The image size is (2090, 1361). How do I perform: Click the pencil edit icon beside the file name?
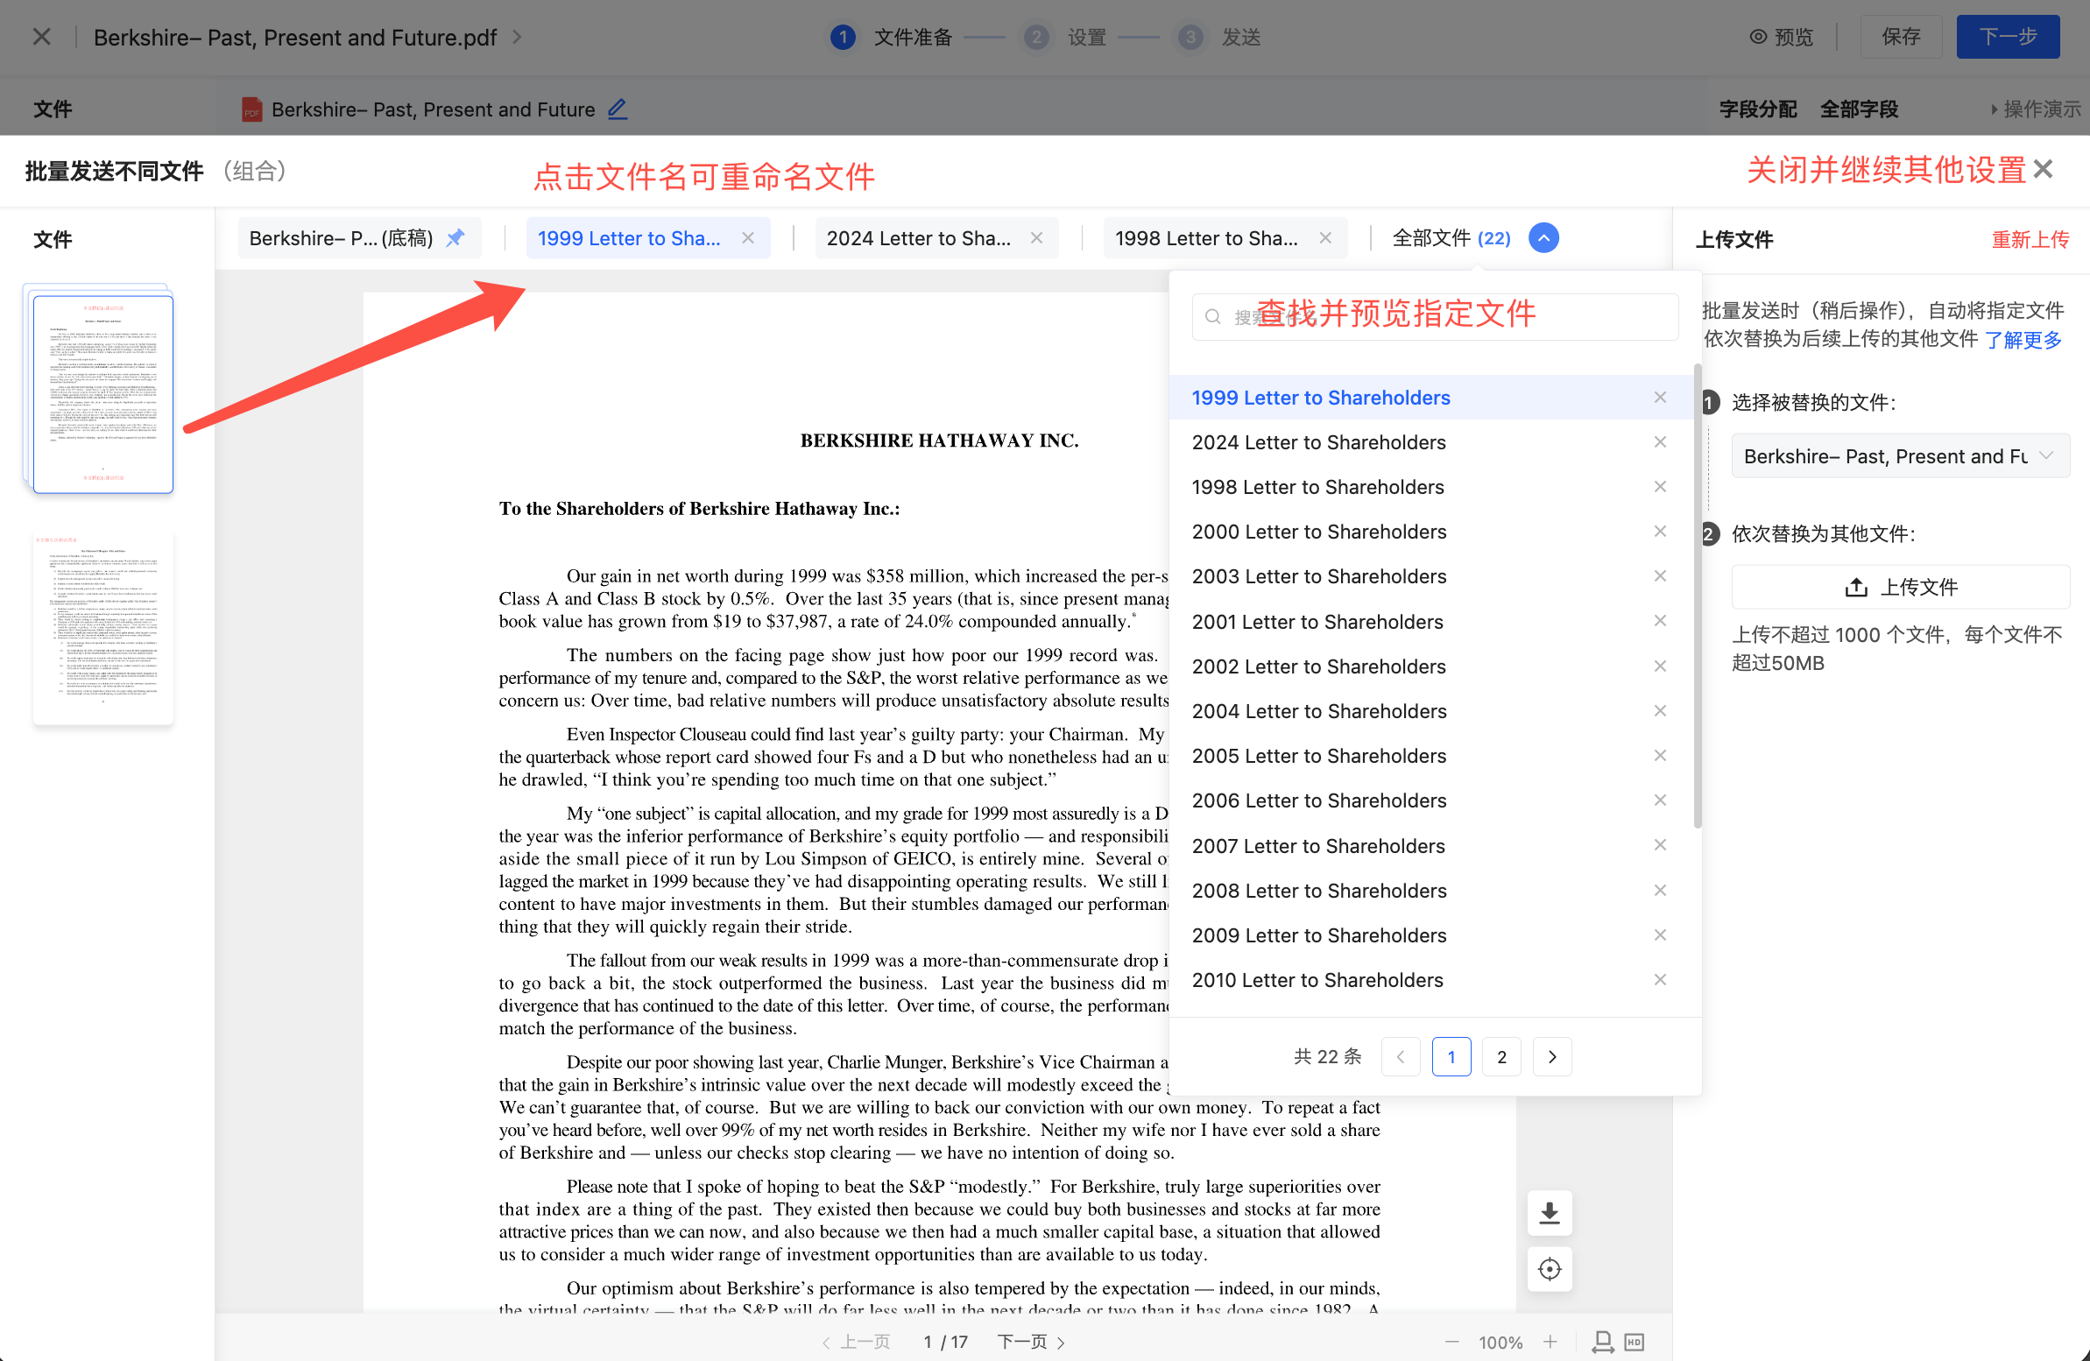pyautogui.click(x=618, y=109)
